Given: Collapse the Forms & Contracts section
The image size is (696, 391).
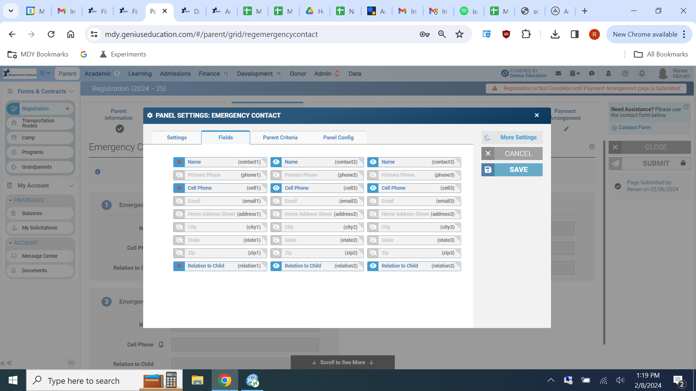Looking at the screenshot, I should (x=71, y=92).
